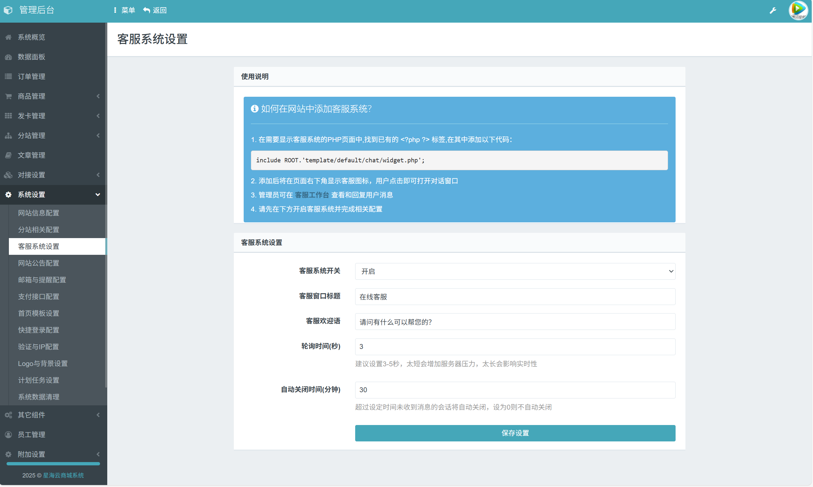The height and width of the screenshot is (487, 813).
Task: Click the 轮询时间(秒) input field
Action: point(515,347)
